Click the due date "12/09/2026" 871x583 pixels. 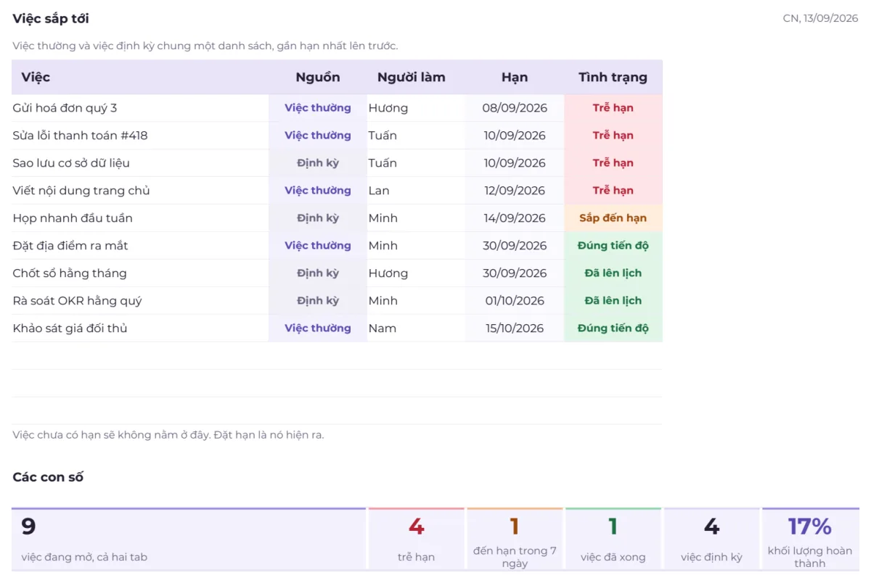click(515, 191)
